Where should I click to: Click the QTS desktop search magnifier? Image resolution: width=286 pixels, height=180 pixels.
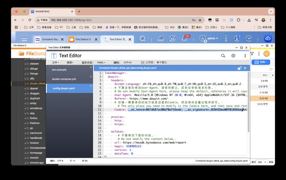142,39
